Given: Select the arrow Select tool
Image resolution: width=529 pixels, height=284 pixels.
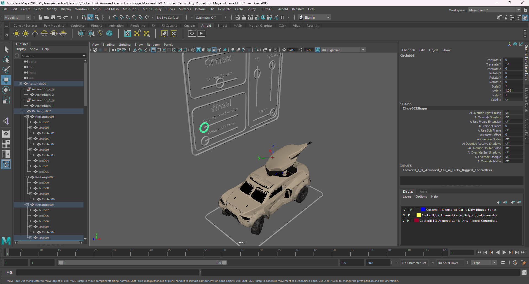Looking at the screenshot, I should point(6,50).
